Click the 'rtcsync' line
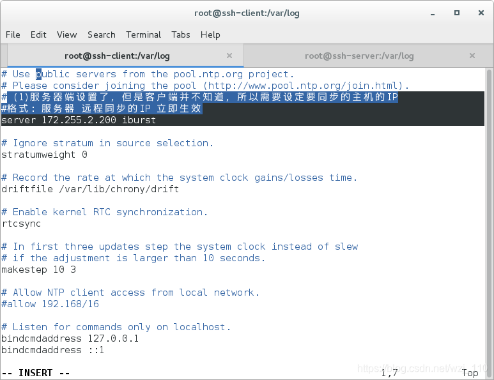Viewport: 494px width, 380px height. [x=21, y=224]
